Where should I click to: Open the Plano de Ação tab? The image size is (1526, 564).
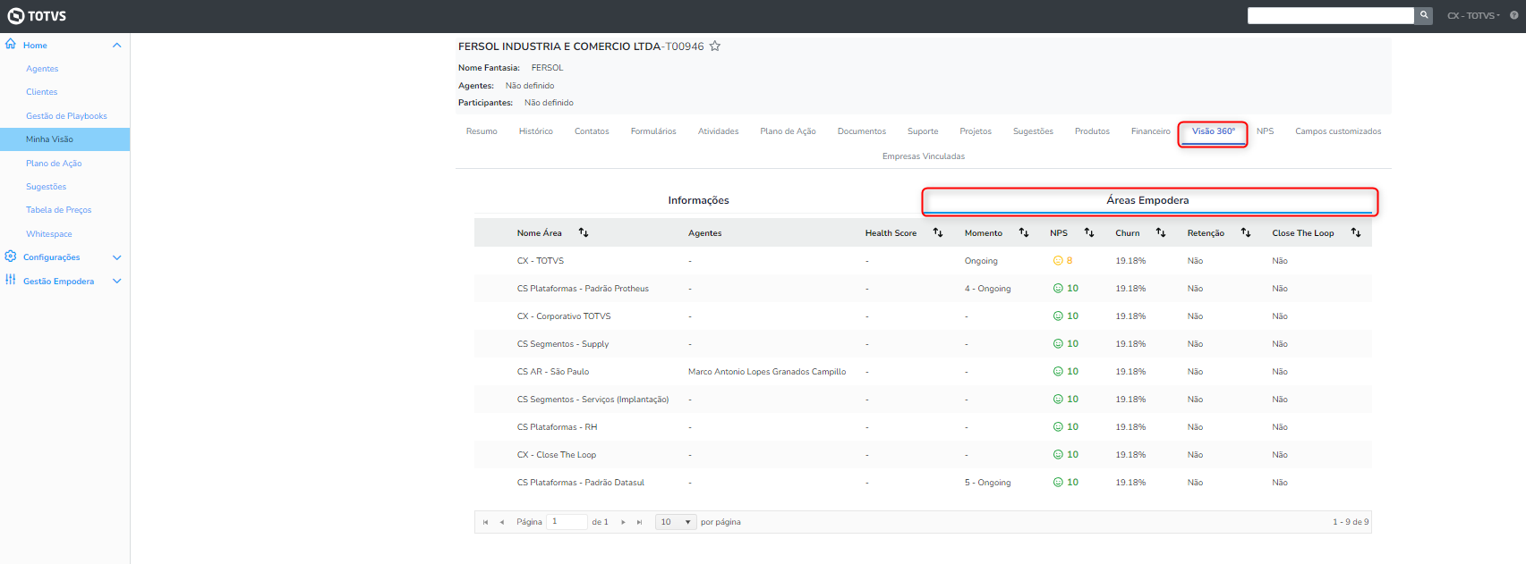click(788, 131)
